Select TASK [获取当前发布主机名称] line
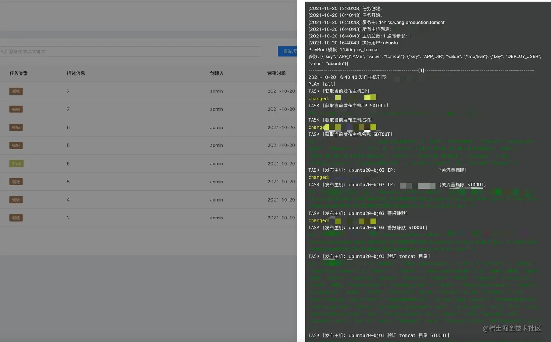 (341, 120)
